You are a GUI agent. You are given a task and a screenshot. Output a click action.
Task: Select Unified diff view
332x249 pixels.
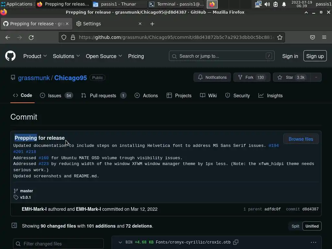click(x=312, y=226)
